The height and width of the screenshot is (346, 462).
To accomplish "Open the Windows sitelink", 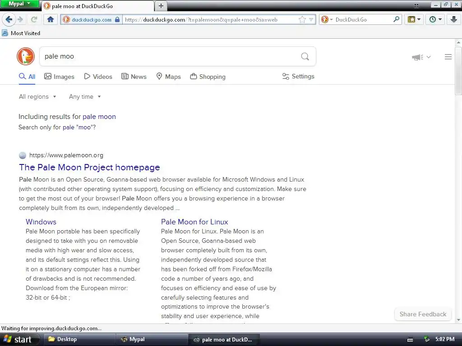I will pyautogui.click(x=41, y=222).
